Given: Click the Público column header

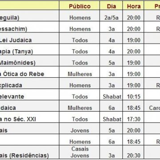Looking at the screenshot, I should [80, 6].
